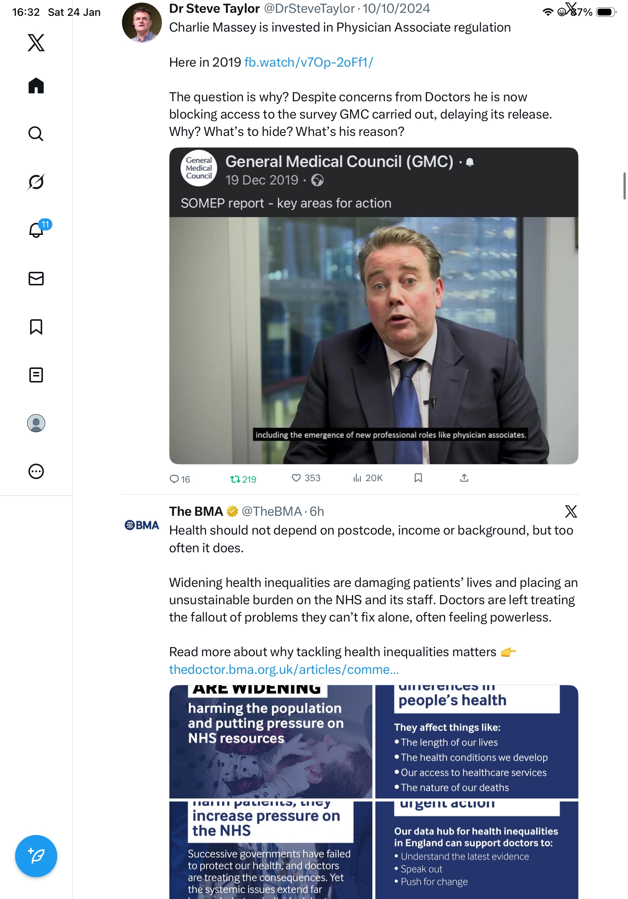Open Grok from the sidebar
This screenshot has width=628, height=899.
coord(36,182)
